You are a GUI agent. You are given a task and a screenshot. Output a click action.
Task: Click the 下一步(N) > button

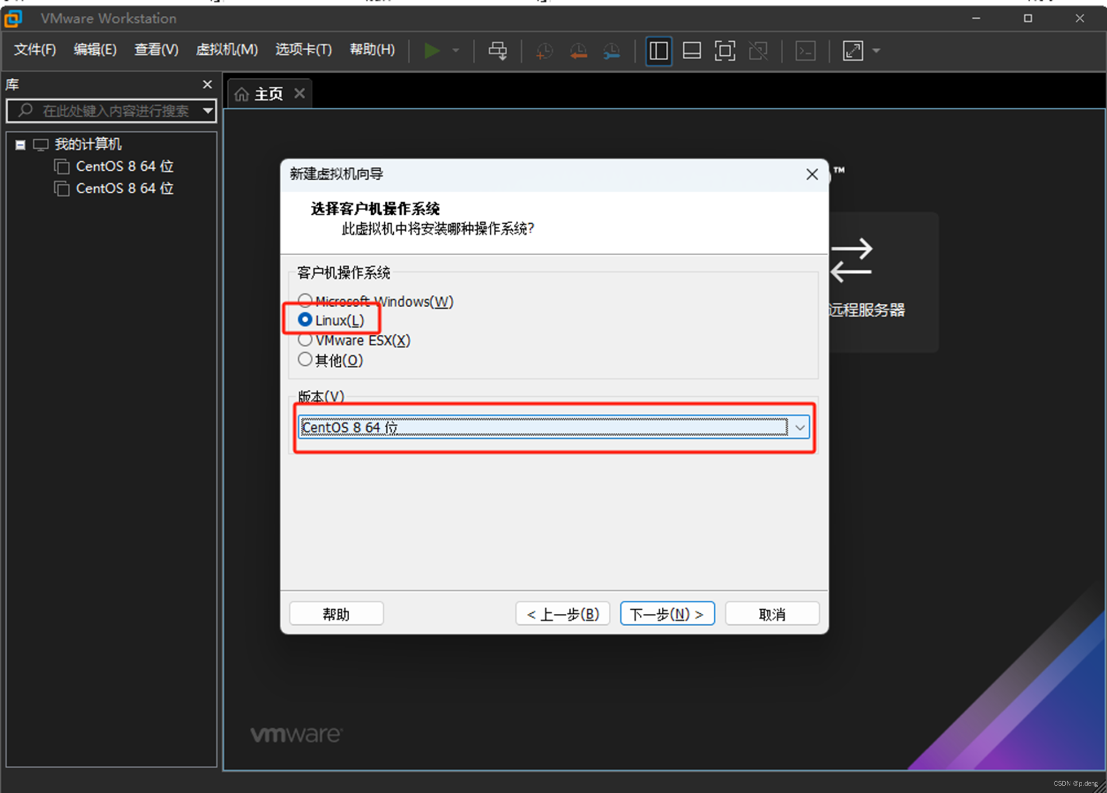[x=667, y=614]
